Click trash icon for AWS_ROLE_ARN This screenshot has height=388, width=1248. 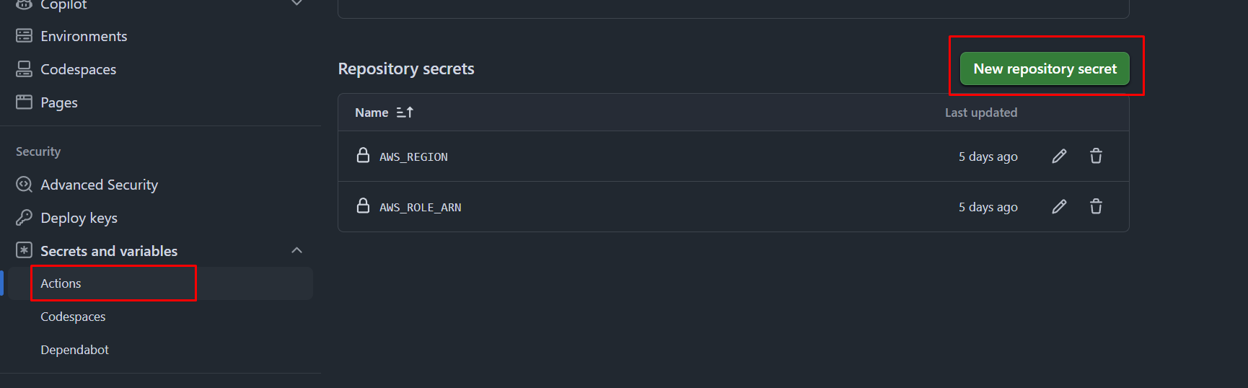pos(1096,207)
